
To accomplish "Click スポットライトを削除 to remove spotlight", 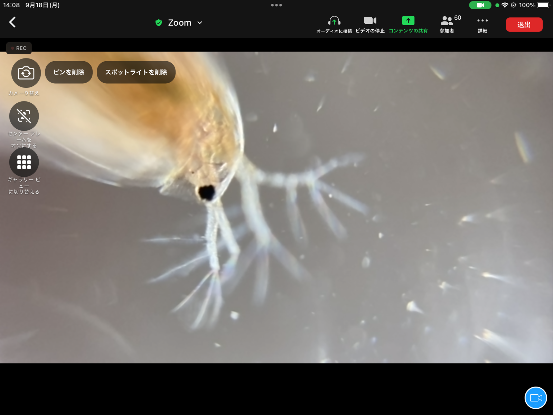I will point(136,72).
